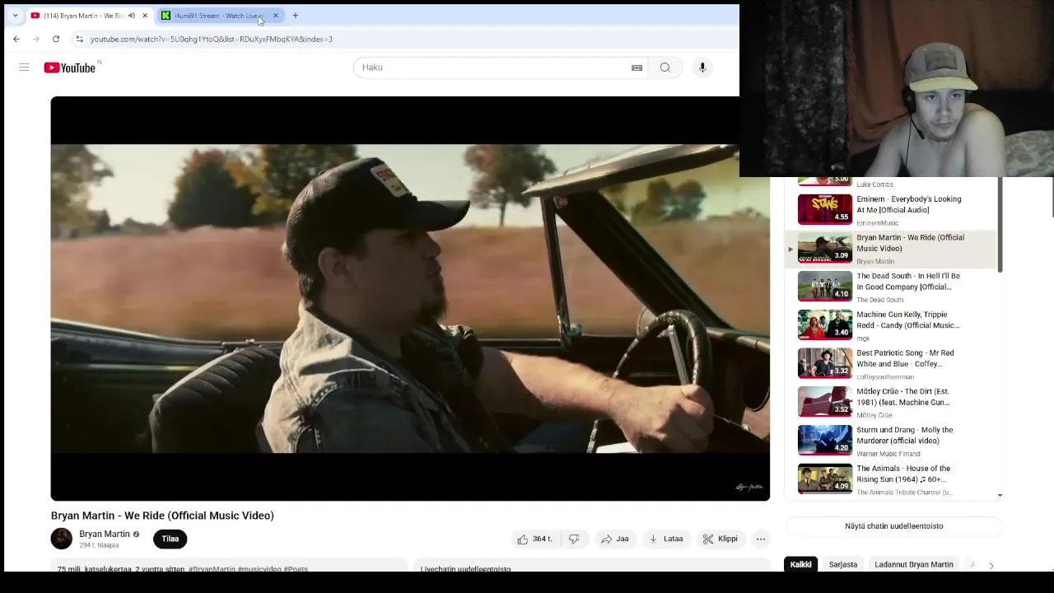Share the video via Jaa button

click(x=614, y=539)
